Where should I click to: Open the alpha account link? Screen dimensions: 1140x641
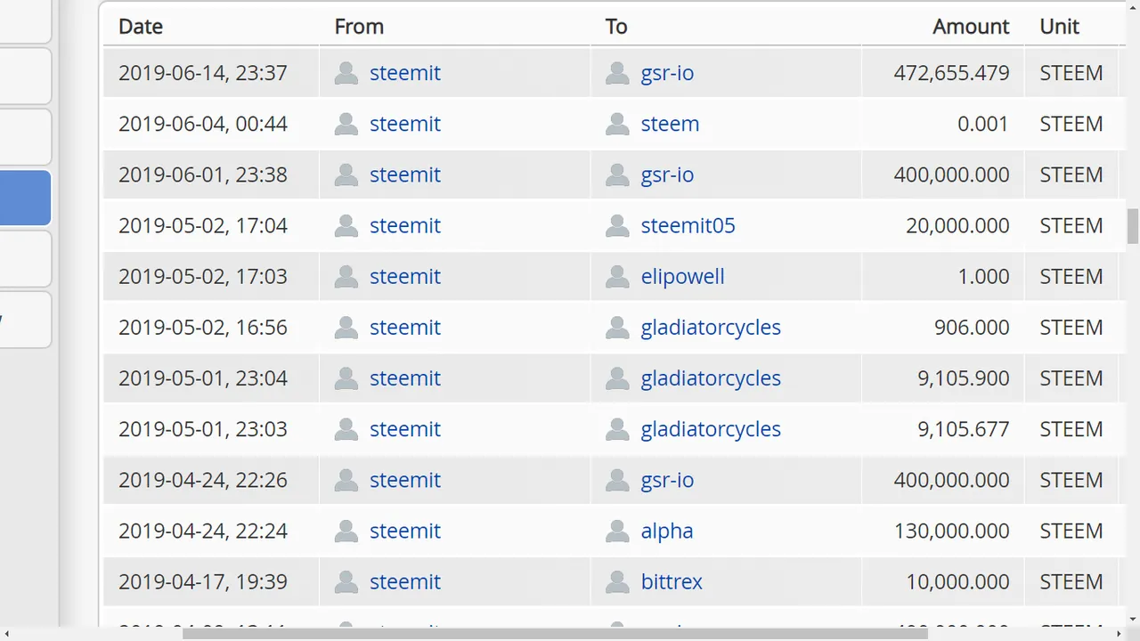coord(666,531)
